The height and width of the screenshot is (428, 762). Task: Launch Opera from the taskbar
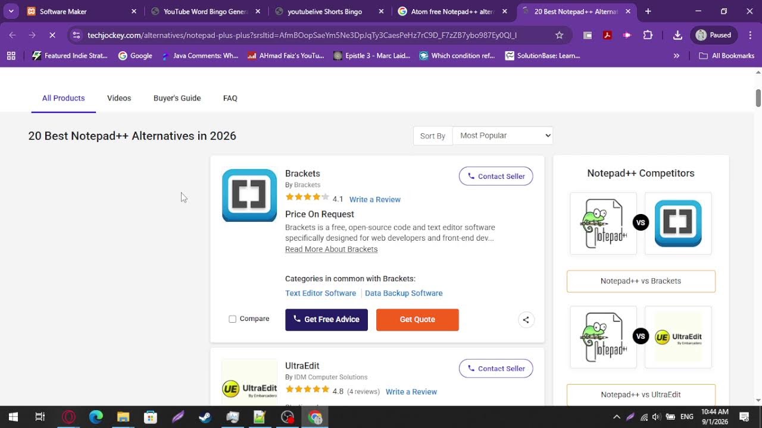click(68, 417)
